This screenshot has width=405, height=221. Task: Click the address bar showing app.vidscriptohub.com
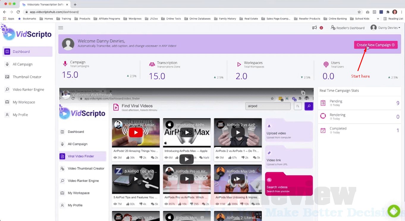(x=190, y=12)
